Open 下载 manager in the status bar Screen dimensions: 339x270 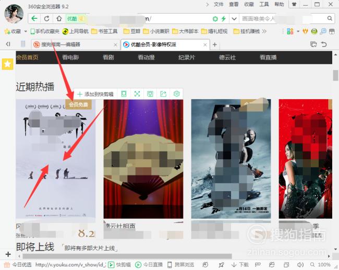[x=240, y=265]
